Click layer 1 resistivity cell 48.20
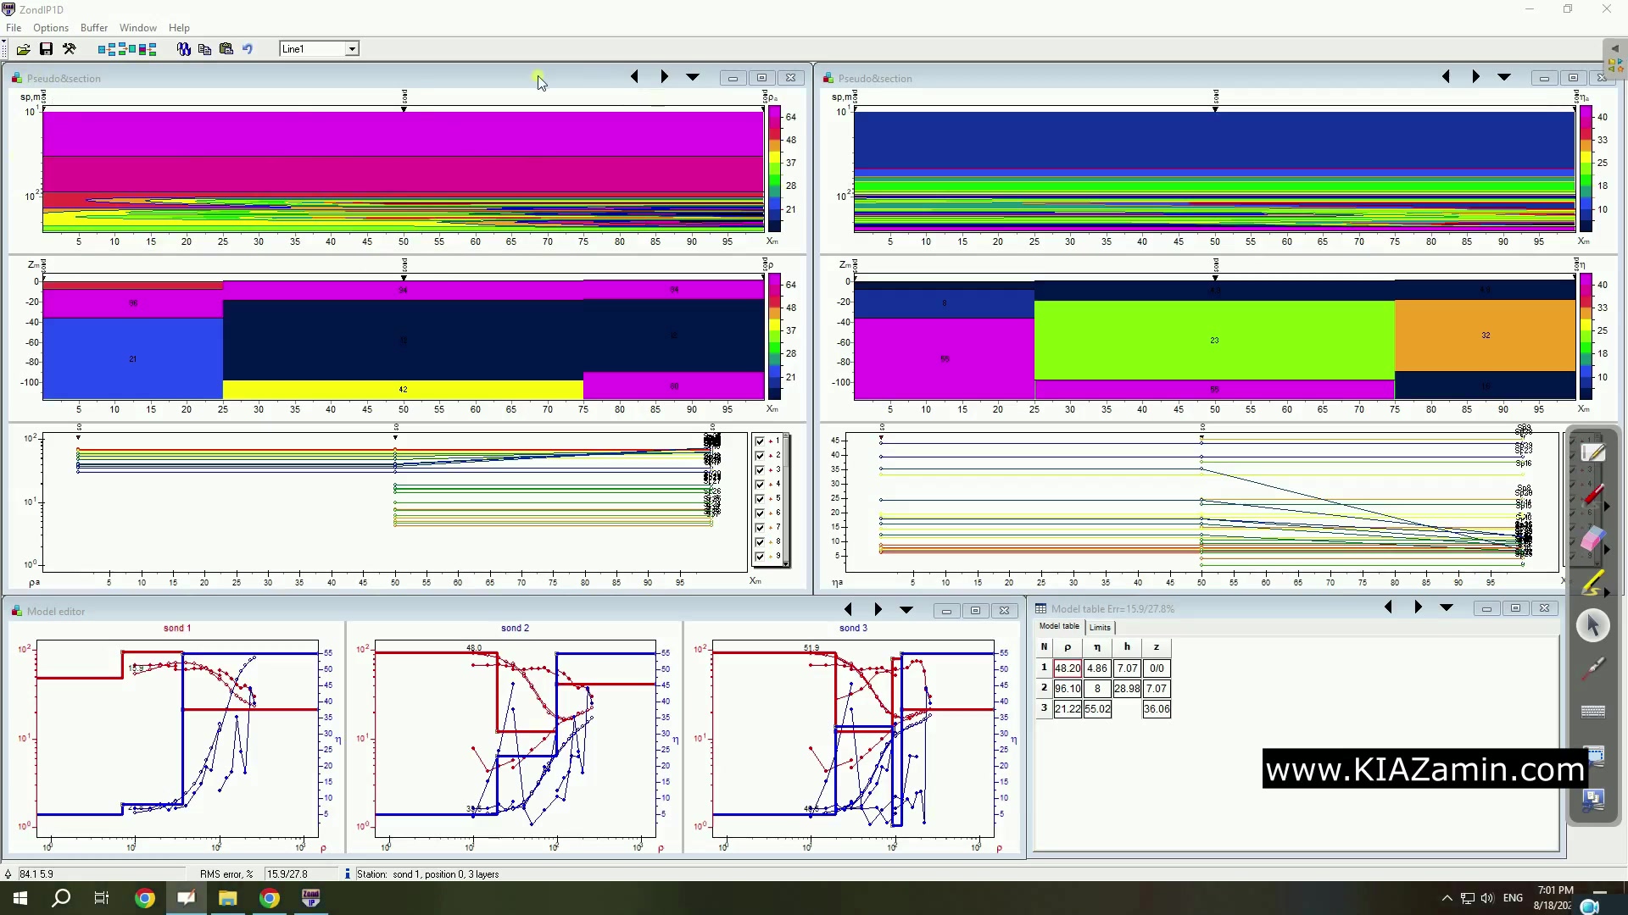This screenshot has width=1628, height=915. coord(1067,668)
